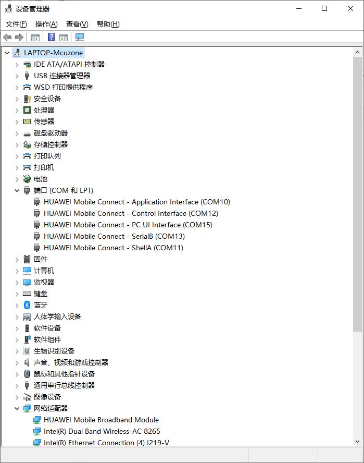
Task: Click the 端口 (COM 和 LPT) label
Action: 64,190
